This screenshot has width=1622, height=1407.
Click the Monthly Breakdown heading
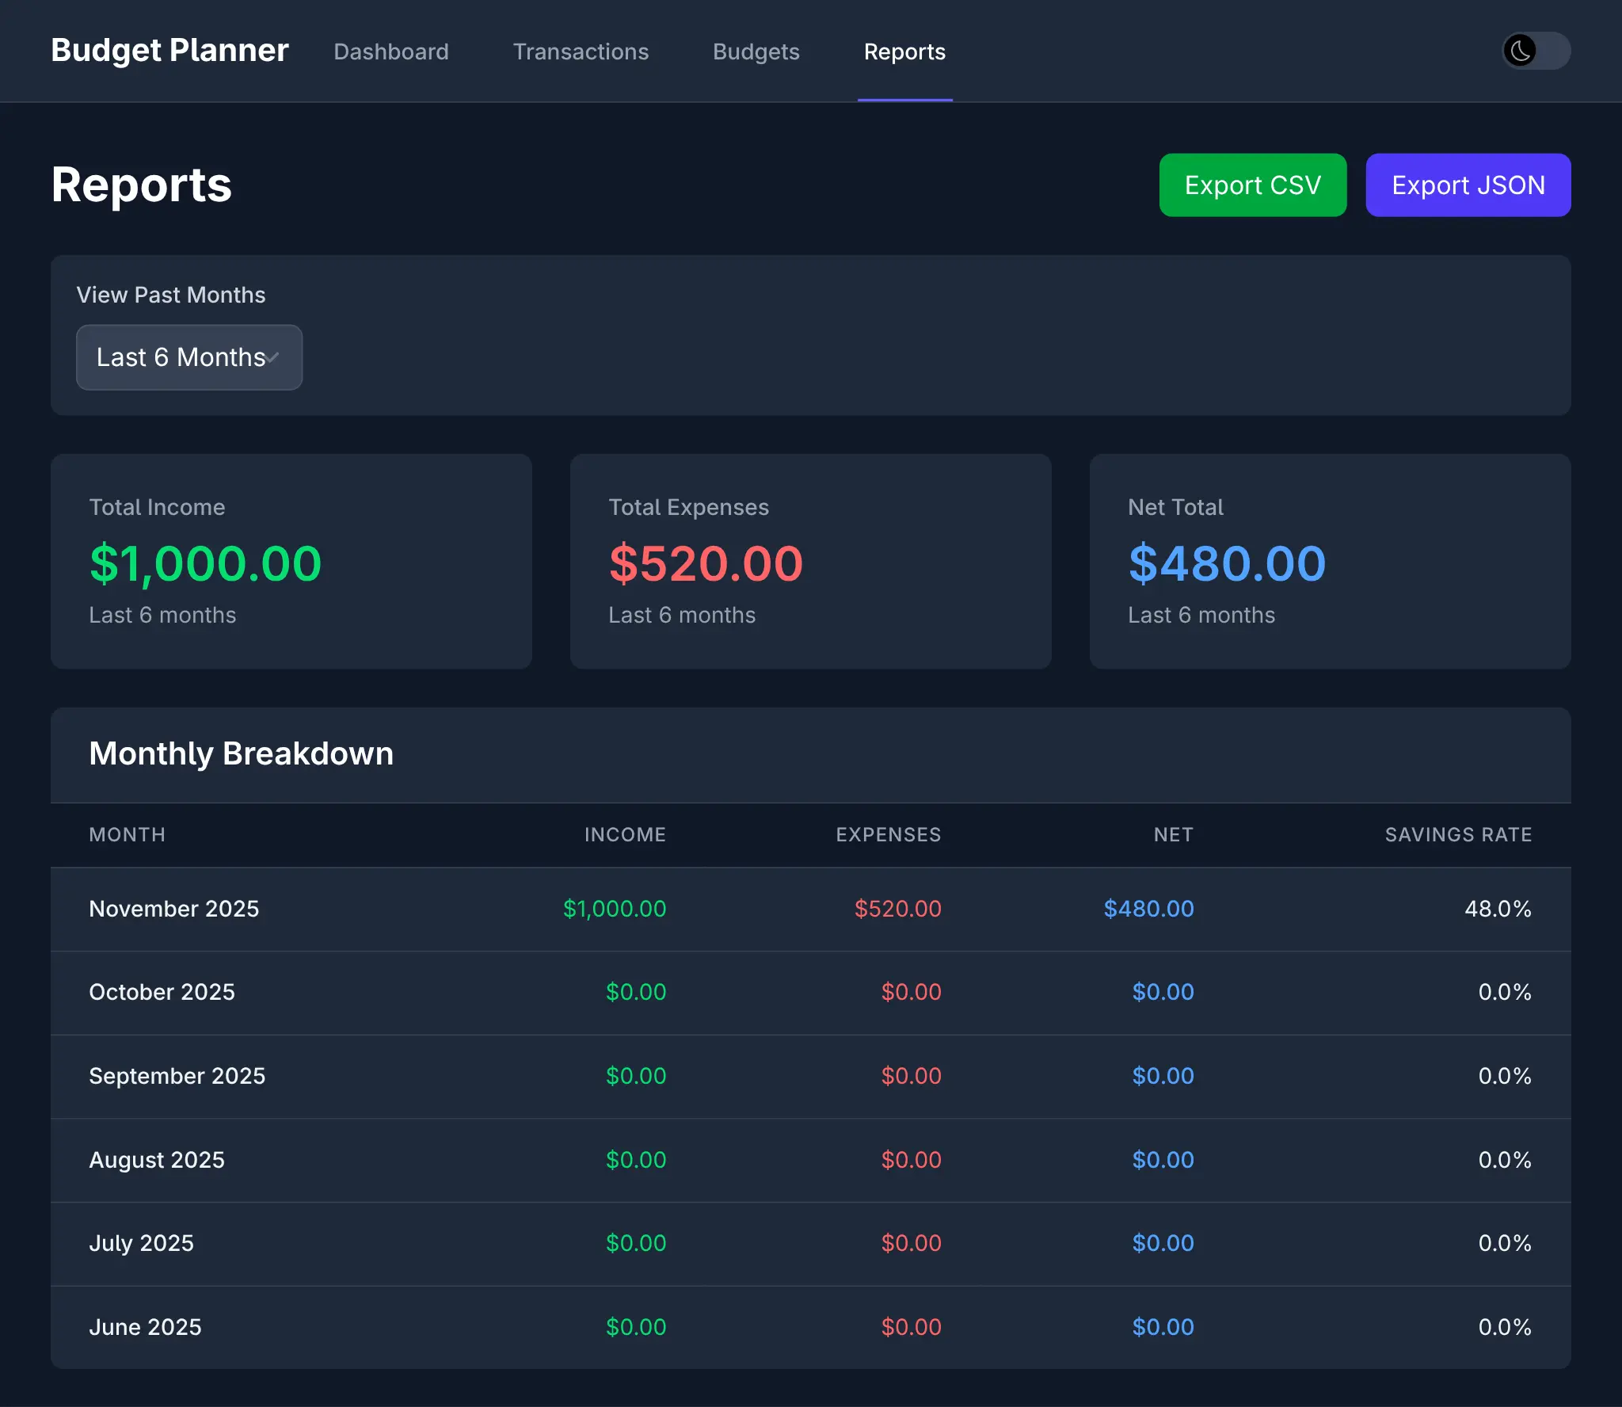tap(241, 753)
